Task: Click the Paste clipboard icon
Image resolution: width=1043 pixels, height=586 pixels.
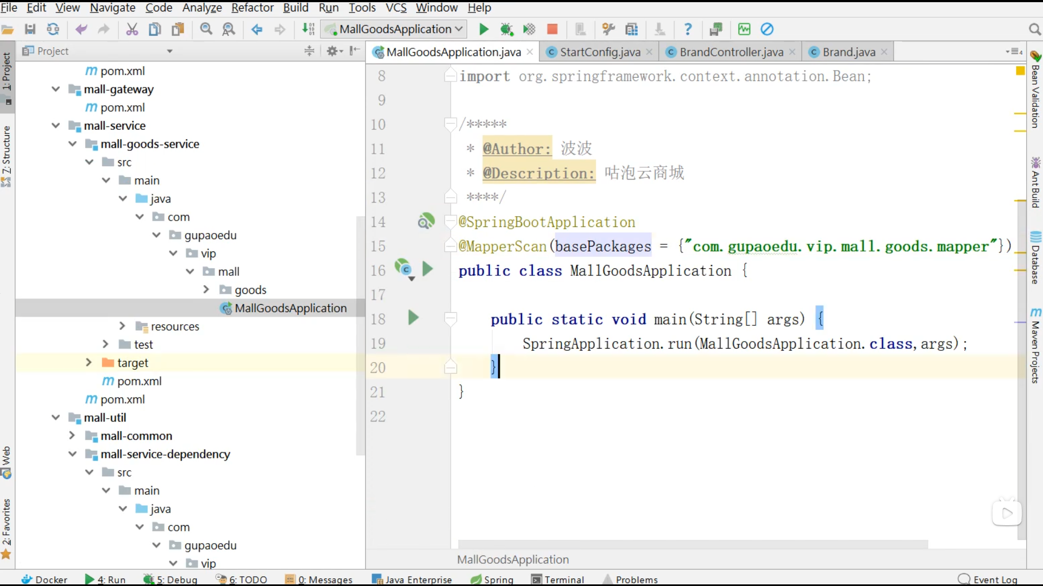Action: (x=178, y=29)
